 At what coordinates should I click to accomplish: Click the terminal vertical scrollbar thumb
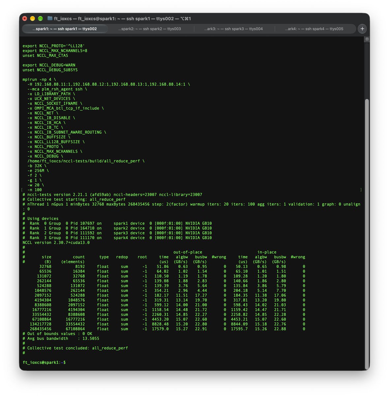point(367,234)
